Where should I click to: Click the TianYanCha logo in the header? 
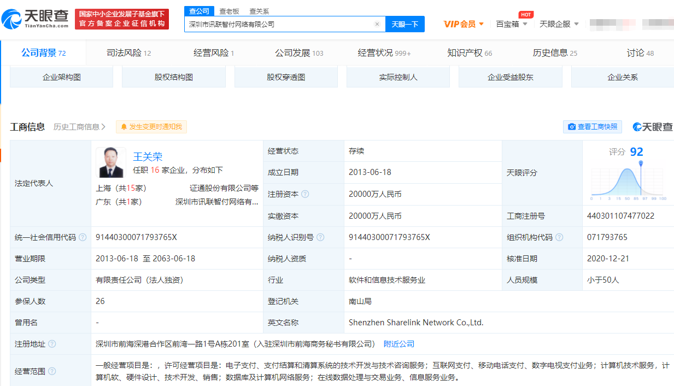[36, 19]
